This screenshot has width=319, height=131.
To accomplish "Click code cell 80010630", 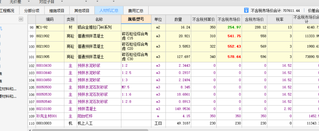I will click(50, 65).
